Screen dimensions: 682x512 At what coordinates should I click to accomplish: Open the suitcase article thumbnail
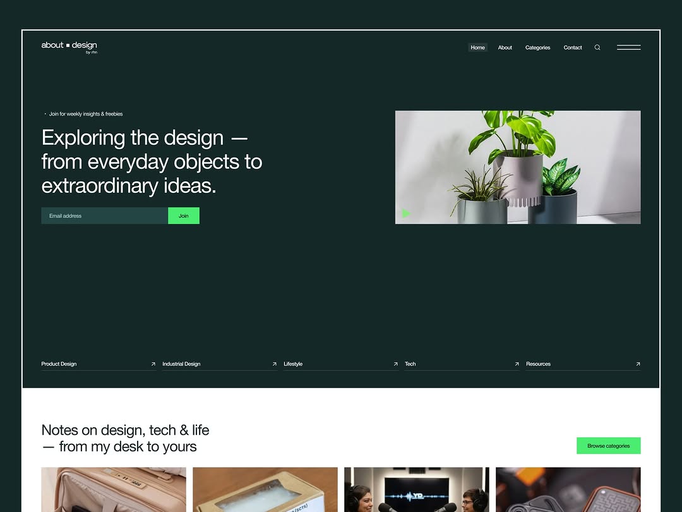pos(114,490)
